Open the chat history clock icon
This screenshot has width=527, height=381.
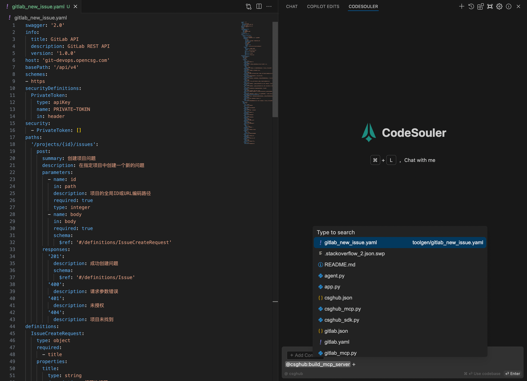tap(471, 7)
